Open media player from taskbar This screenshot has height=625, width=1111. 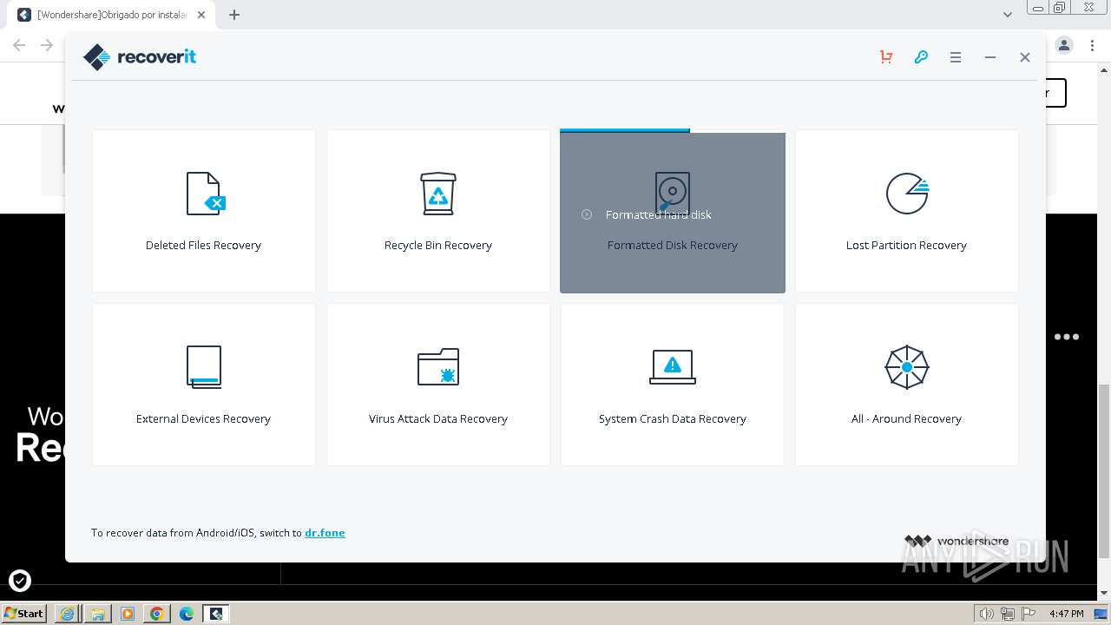pyautogui.click(x=127, y=614)
